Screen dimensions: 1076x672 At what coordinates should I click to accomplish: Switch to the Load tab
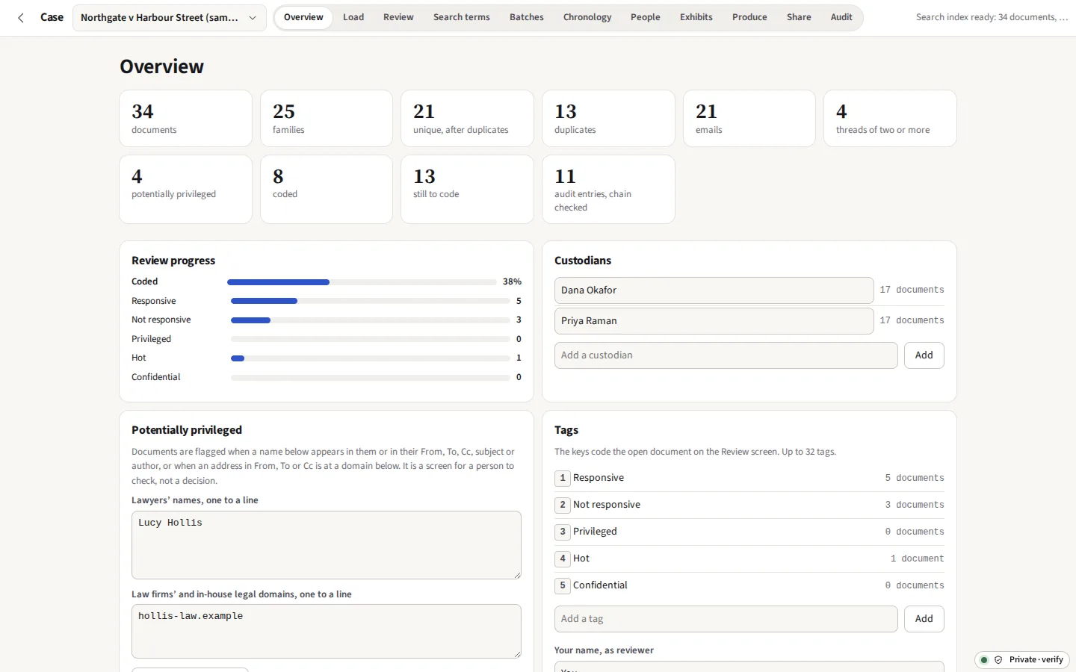tap(353, 17)
